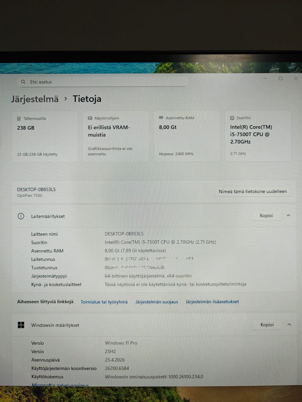This screenshot has width=302, height=402.
Task: Maximize the settings window
Action: pos(281,79)
